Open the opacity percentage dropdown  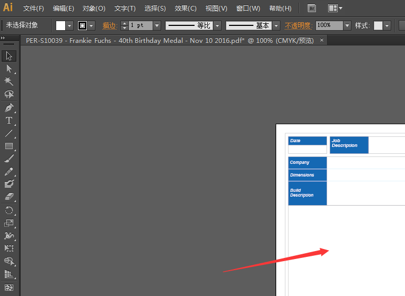347,25
